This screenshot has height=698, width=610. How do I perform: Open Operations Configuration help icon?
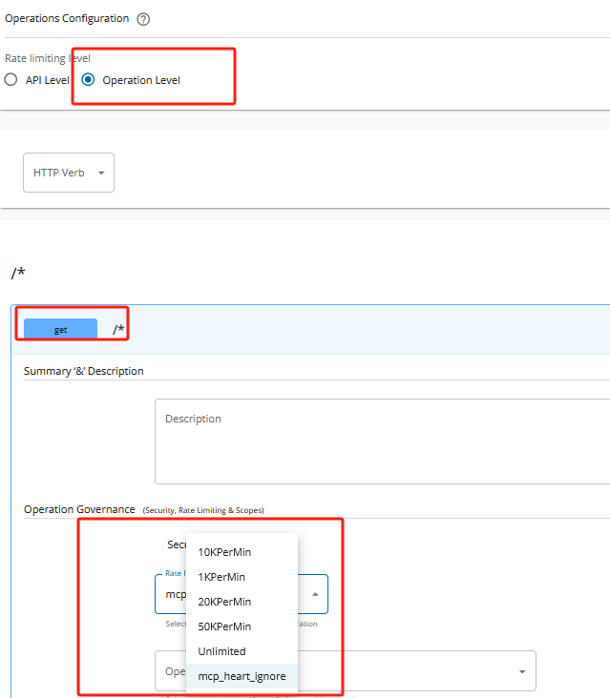click(143, 19)
